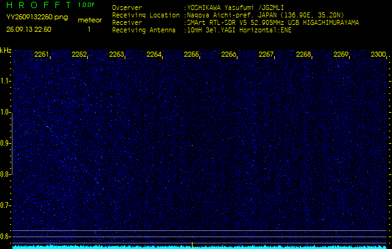Click the horizontal line near 0.6 kHz
This screenshot has height=249, width=392.
[x=199, y=231]
